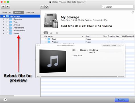
Task: Click the audio playback progress bar
Action: [x=79, y=76]
